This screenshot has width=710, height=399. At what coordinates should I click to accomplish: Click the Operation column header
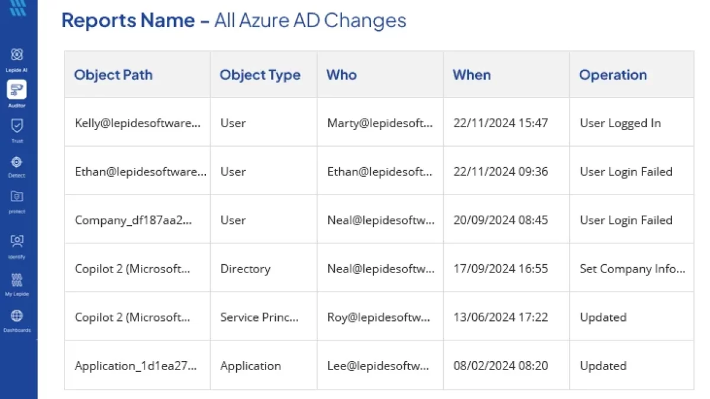612,75
